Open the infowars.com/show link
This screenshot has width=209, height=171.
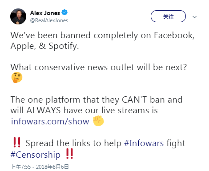click(x=50, y=121)
